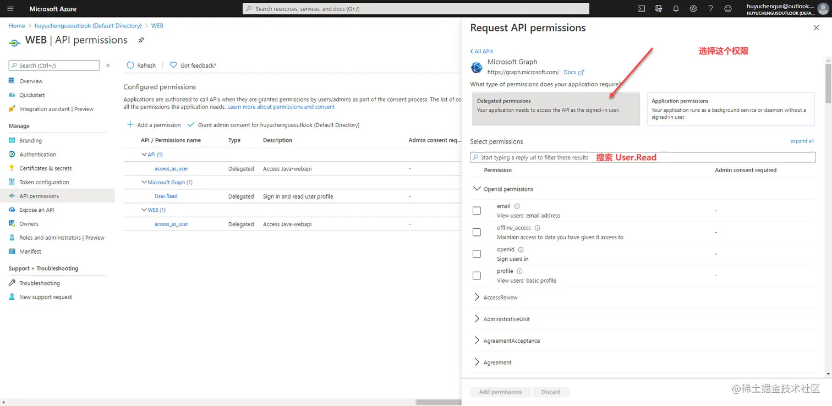Open Cloud Shell from the top bar
The width and height of the screenshot is (832, 406).
click(x=641, y=9)
